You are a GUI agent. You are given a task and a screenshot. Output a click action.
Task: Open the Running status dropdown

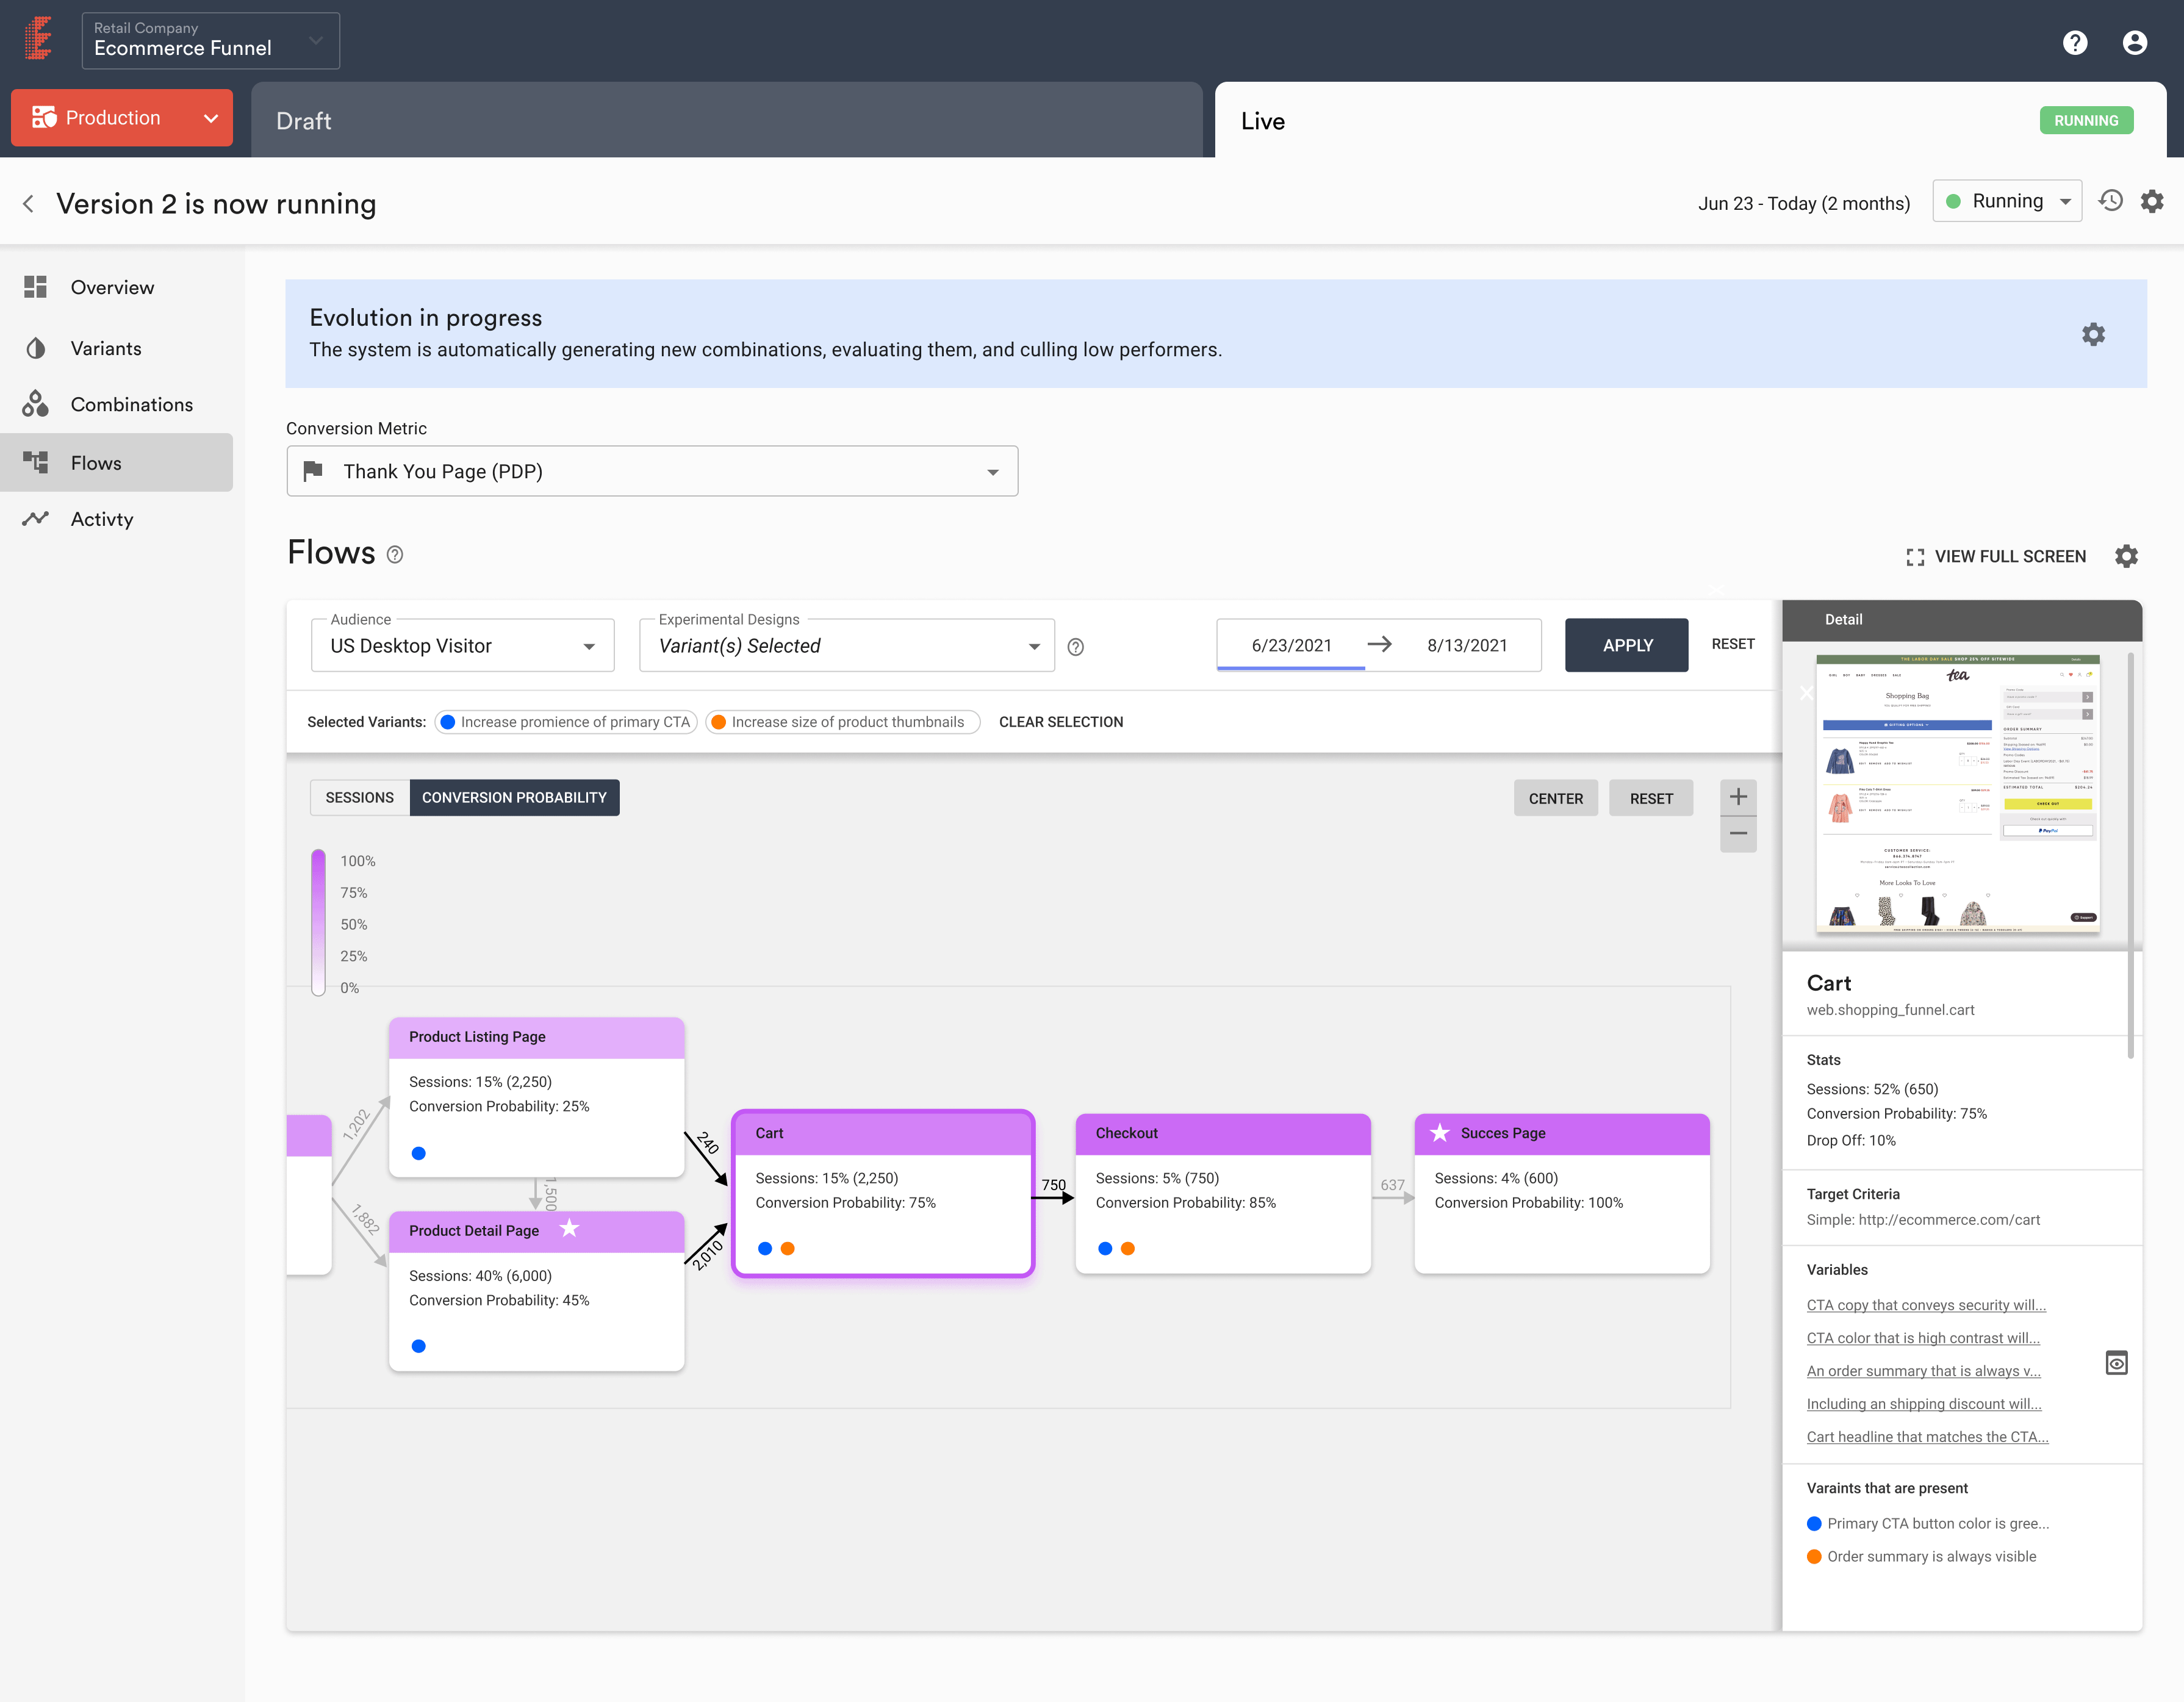click(2007, 201)
